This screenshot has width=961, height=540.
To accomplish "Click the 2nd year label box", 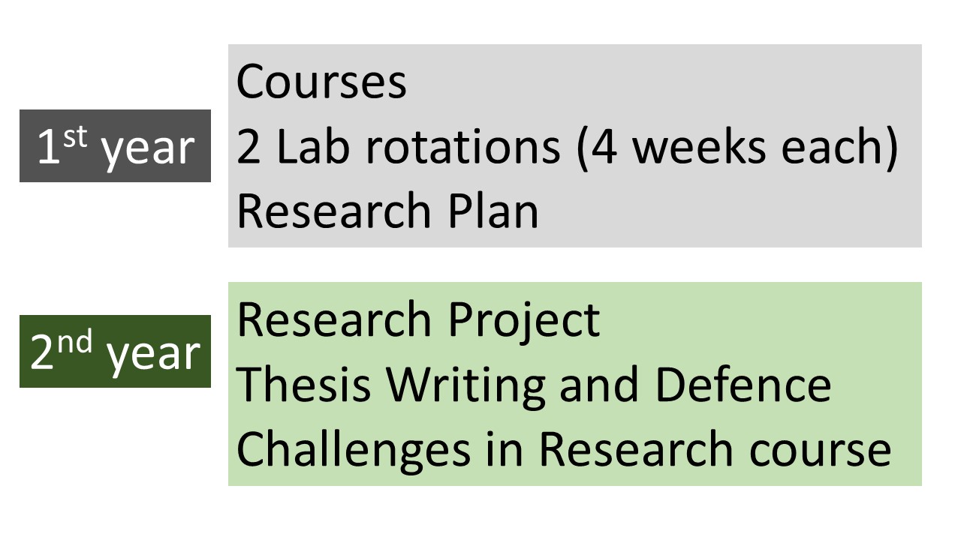I will pos(115,351).
